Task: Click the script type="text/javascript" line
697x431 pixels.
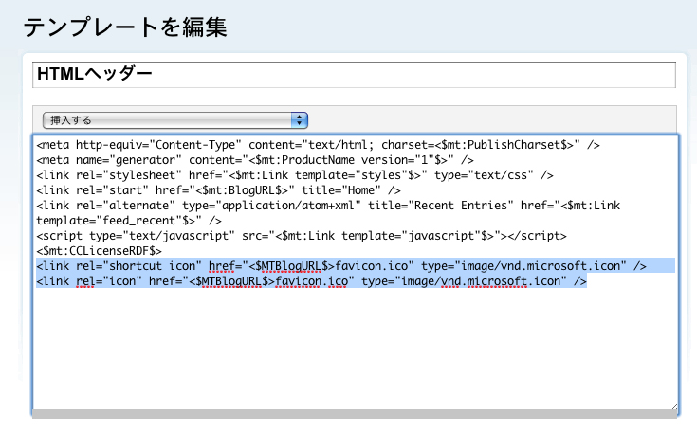Action: pos(302,236)
